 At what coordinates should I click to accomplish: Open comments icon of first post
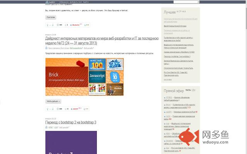tap(85, 25)
